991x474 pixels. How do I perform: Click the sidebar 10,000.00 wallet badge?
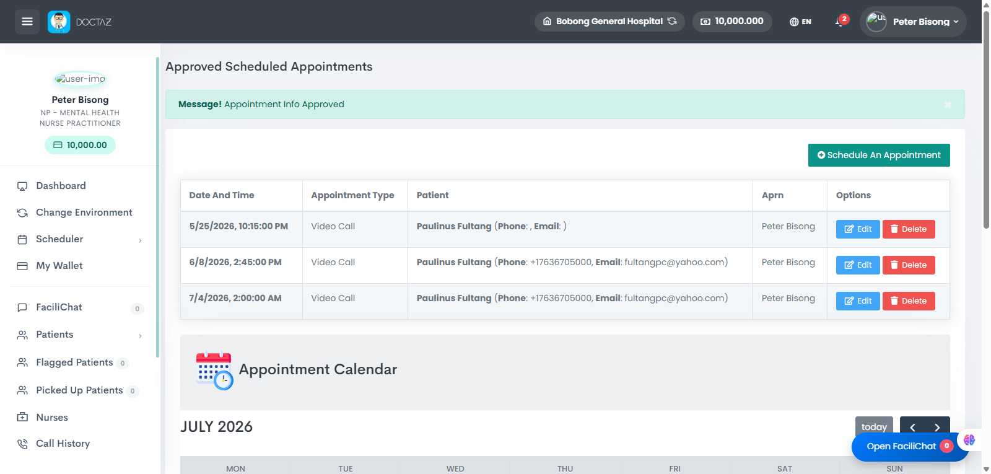(80, 145)
